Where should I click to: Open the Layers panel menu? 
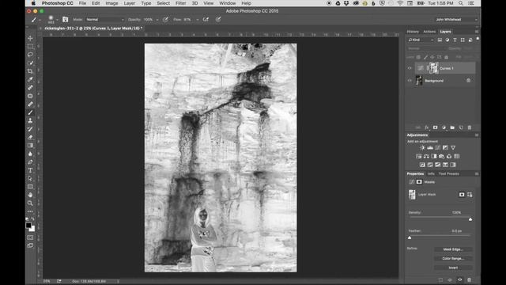(477, 32)
